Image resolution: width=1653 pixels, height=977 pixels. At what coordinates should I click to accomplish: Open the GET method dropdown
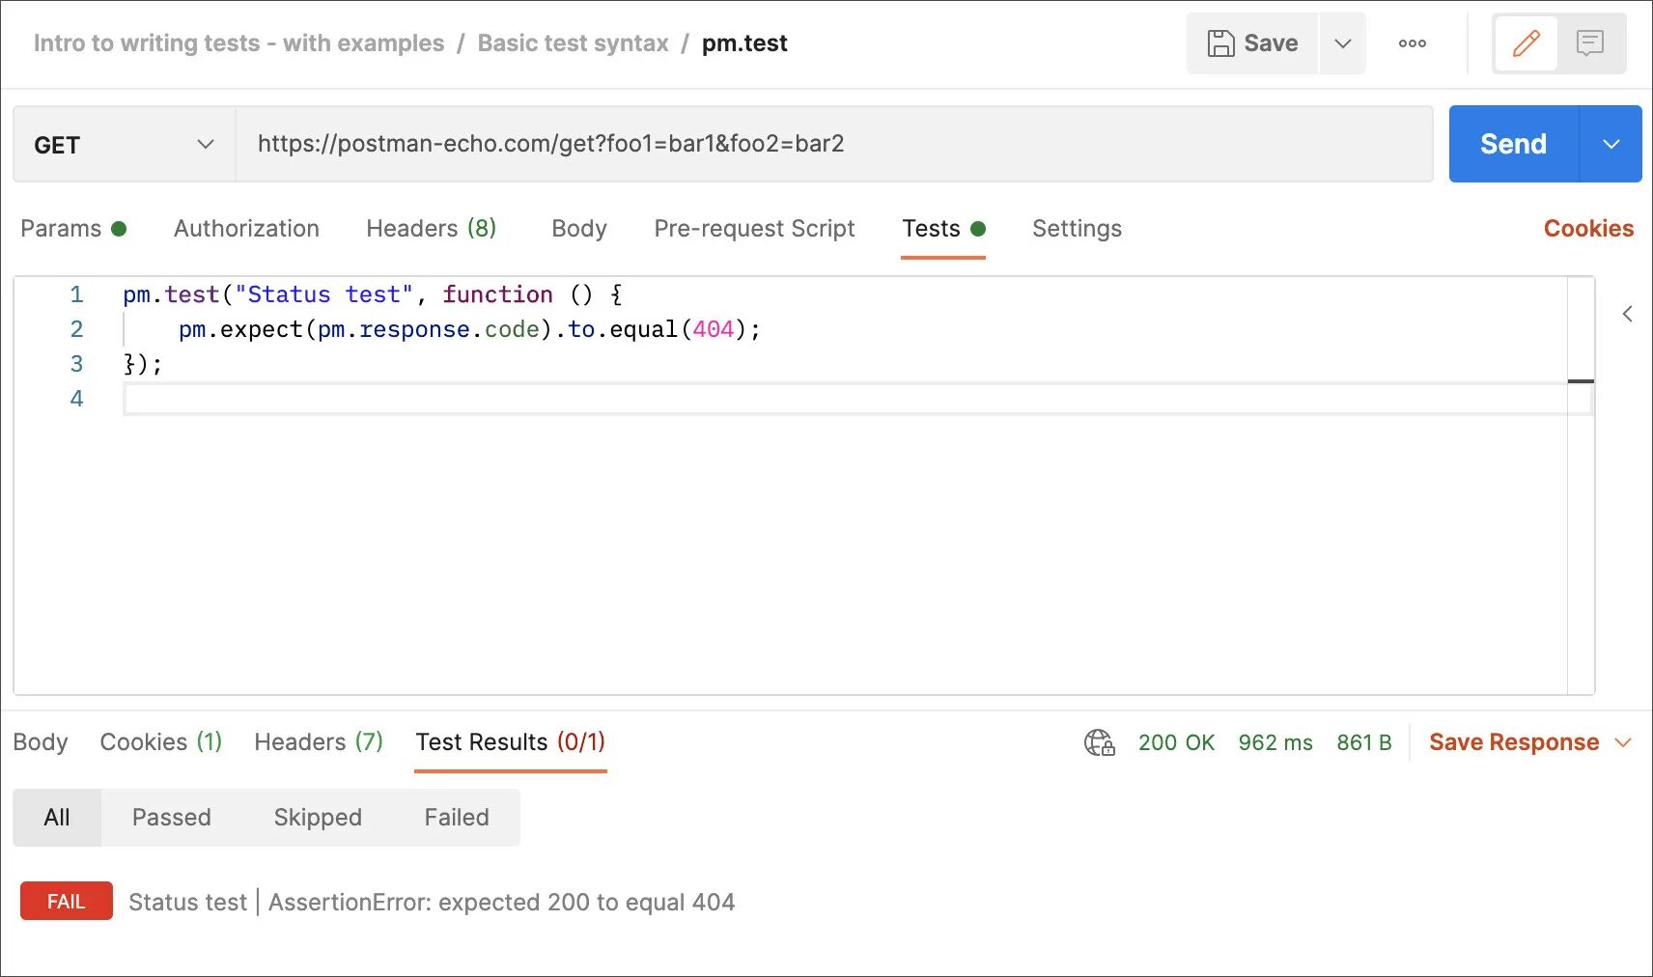[124, 145]
